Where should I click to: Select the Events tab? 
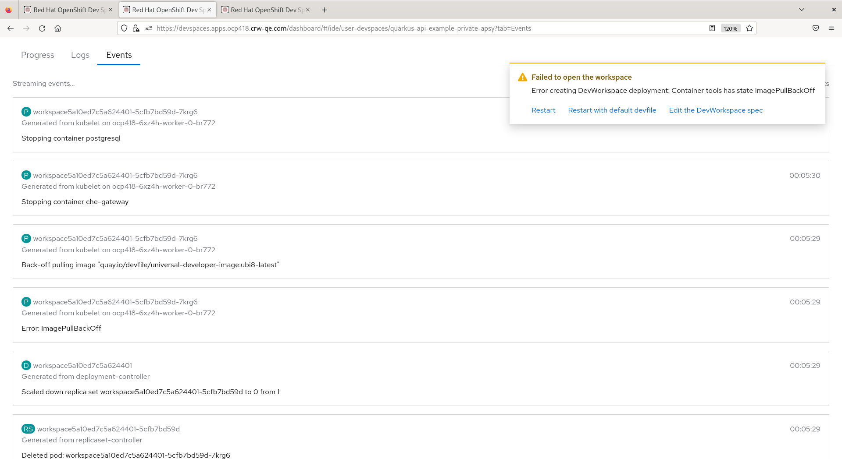point(119,55)
